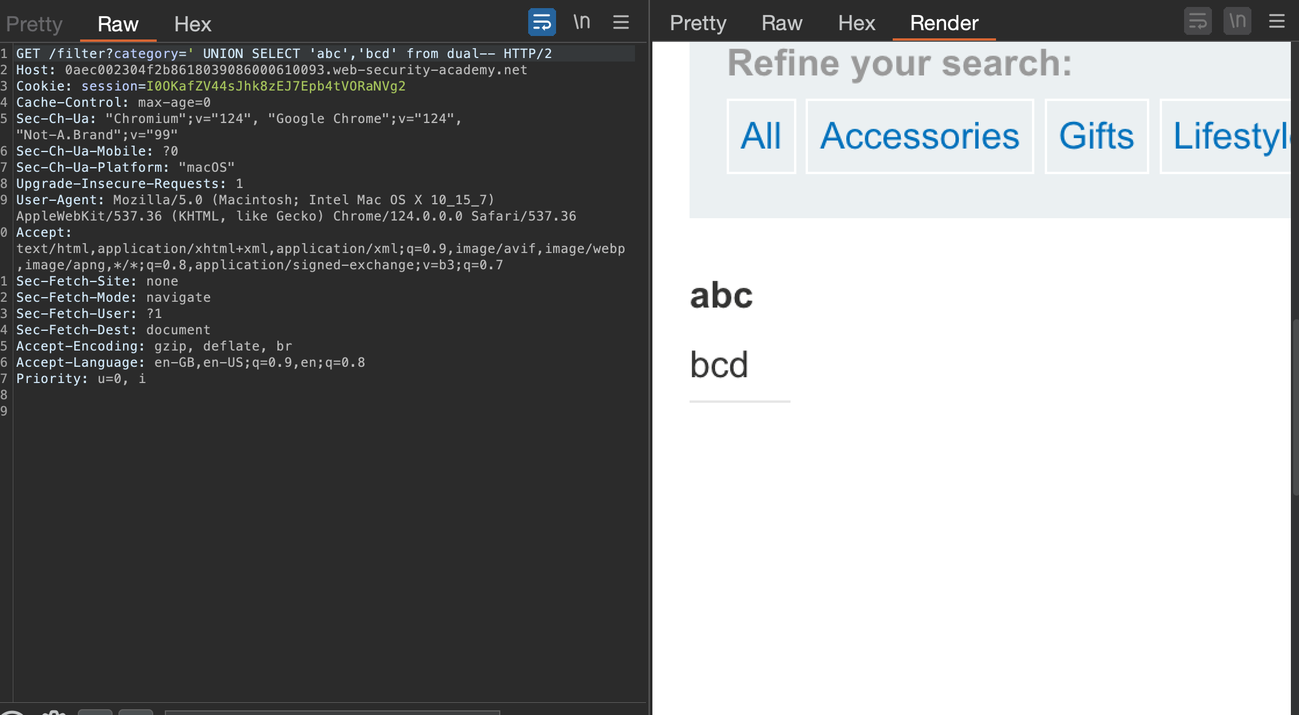Viewport: 1299px width, 715px height.
Task: Open request pane hamburger options menu
Action: (620, 23)
